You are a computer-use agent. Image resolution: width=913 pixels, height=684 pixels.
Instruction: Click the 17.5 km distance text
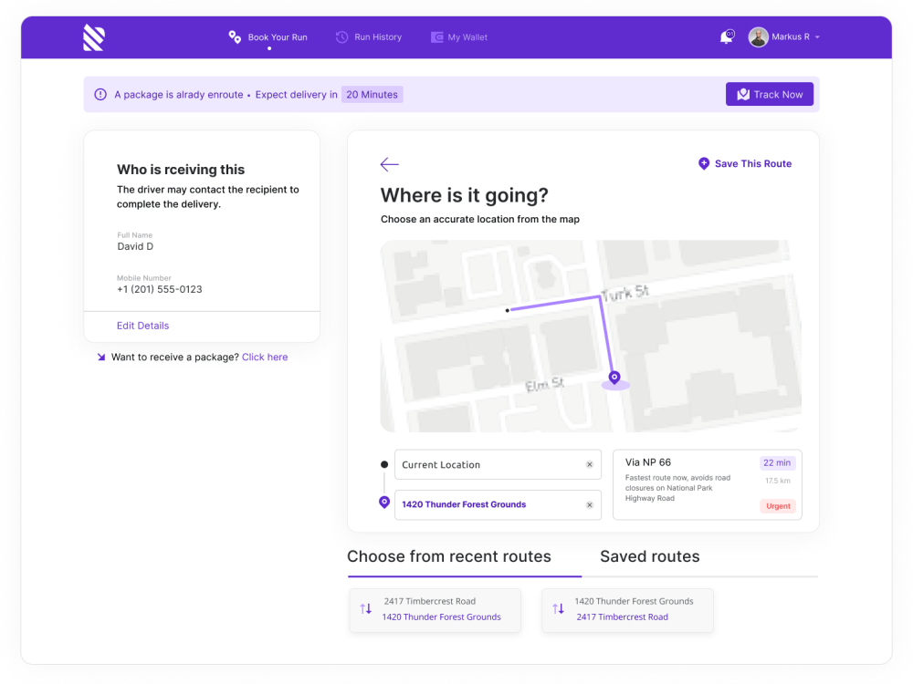pos(778,481)
